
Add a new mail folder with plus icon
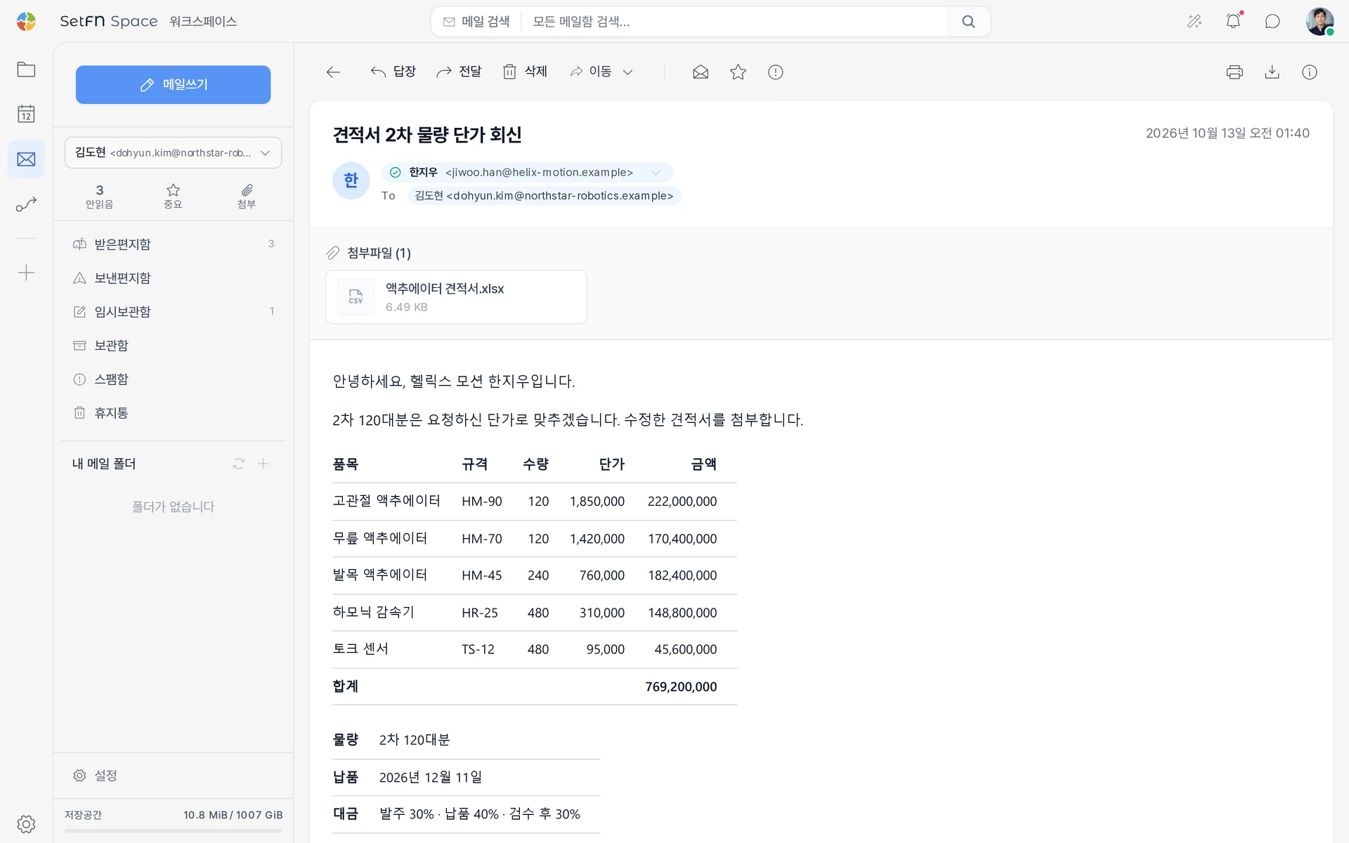tap(263, 464)
